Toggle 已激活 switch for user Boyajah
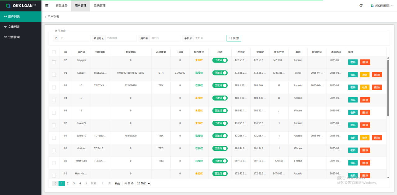Screen dimensions: 397x195 pos(220,60)
